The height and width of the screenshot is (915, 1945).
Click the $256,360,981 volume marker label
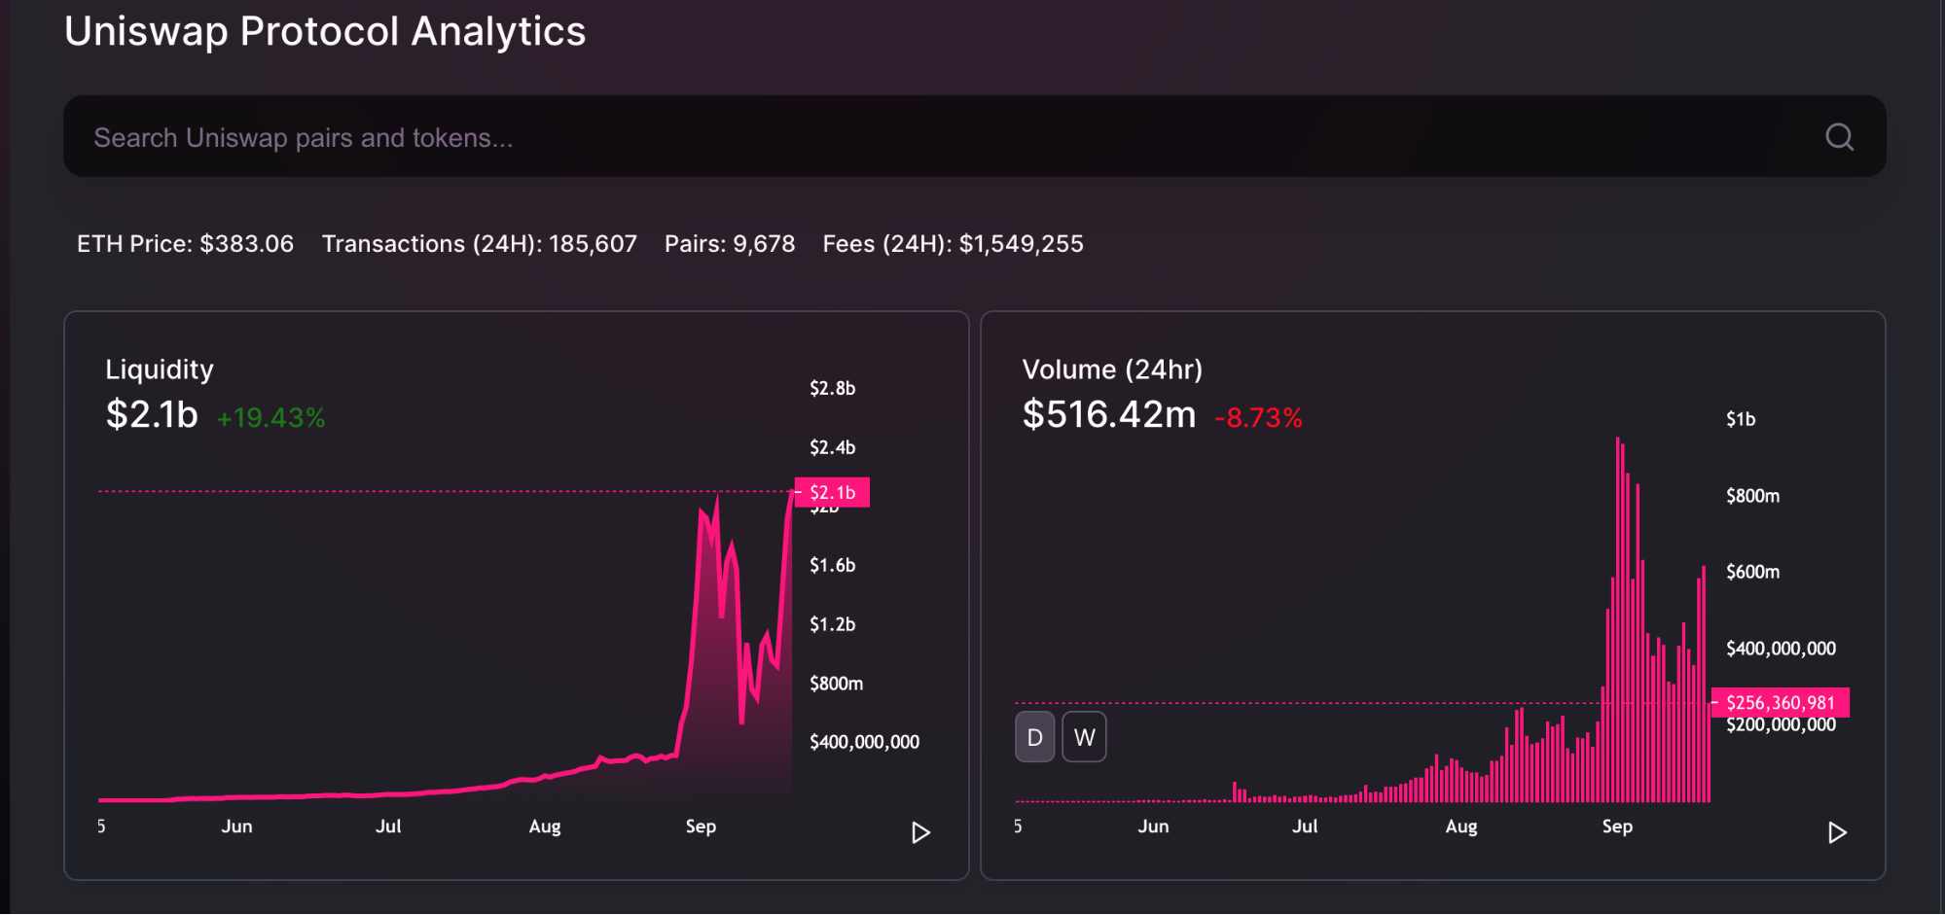coord(1780,702)
